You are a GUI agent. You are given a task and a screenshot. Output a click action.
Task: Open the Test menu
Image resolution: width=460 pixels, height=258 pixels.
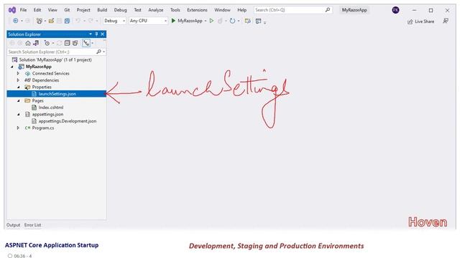[137, 10]
